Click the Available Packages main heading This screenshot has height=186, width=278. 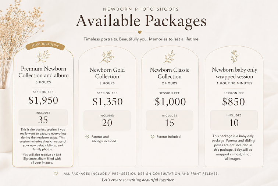[x=141, y=21]
